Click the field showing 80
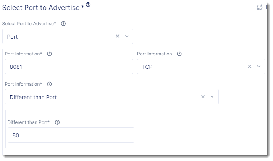Image resolution: width=273 pixels, height=161 pixels. tap(71, 135)
